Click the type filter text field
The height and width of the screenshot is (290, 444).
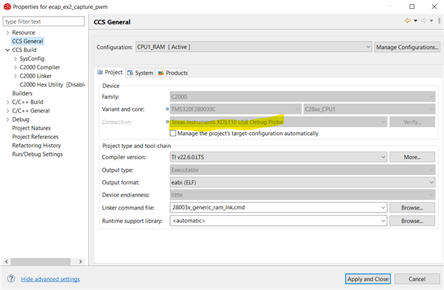click(44, 21)
